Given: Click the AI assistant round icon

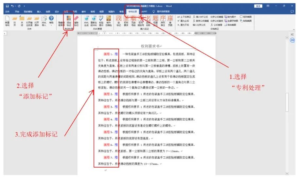Looking at the screenshot, I should [292, 40].
